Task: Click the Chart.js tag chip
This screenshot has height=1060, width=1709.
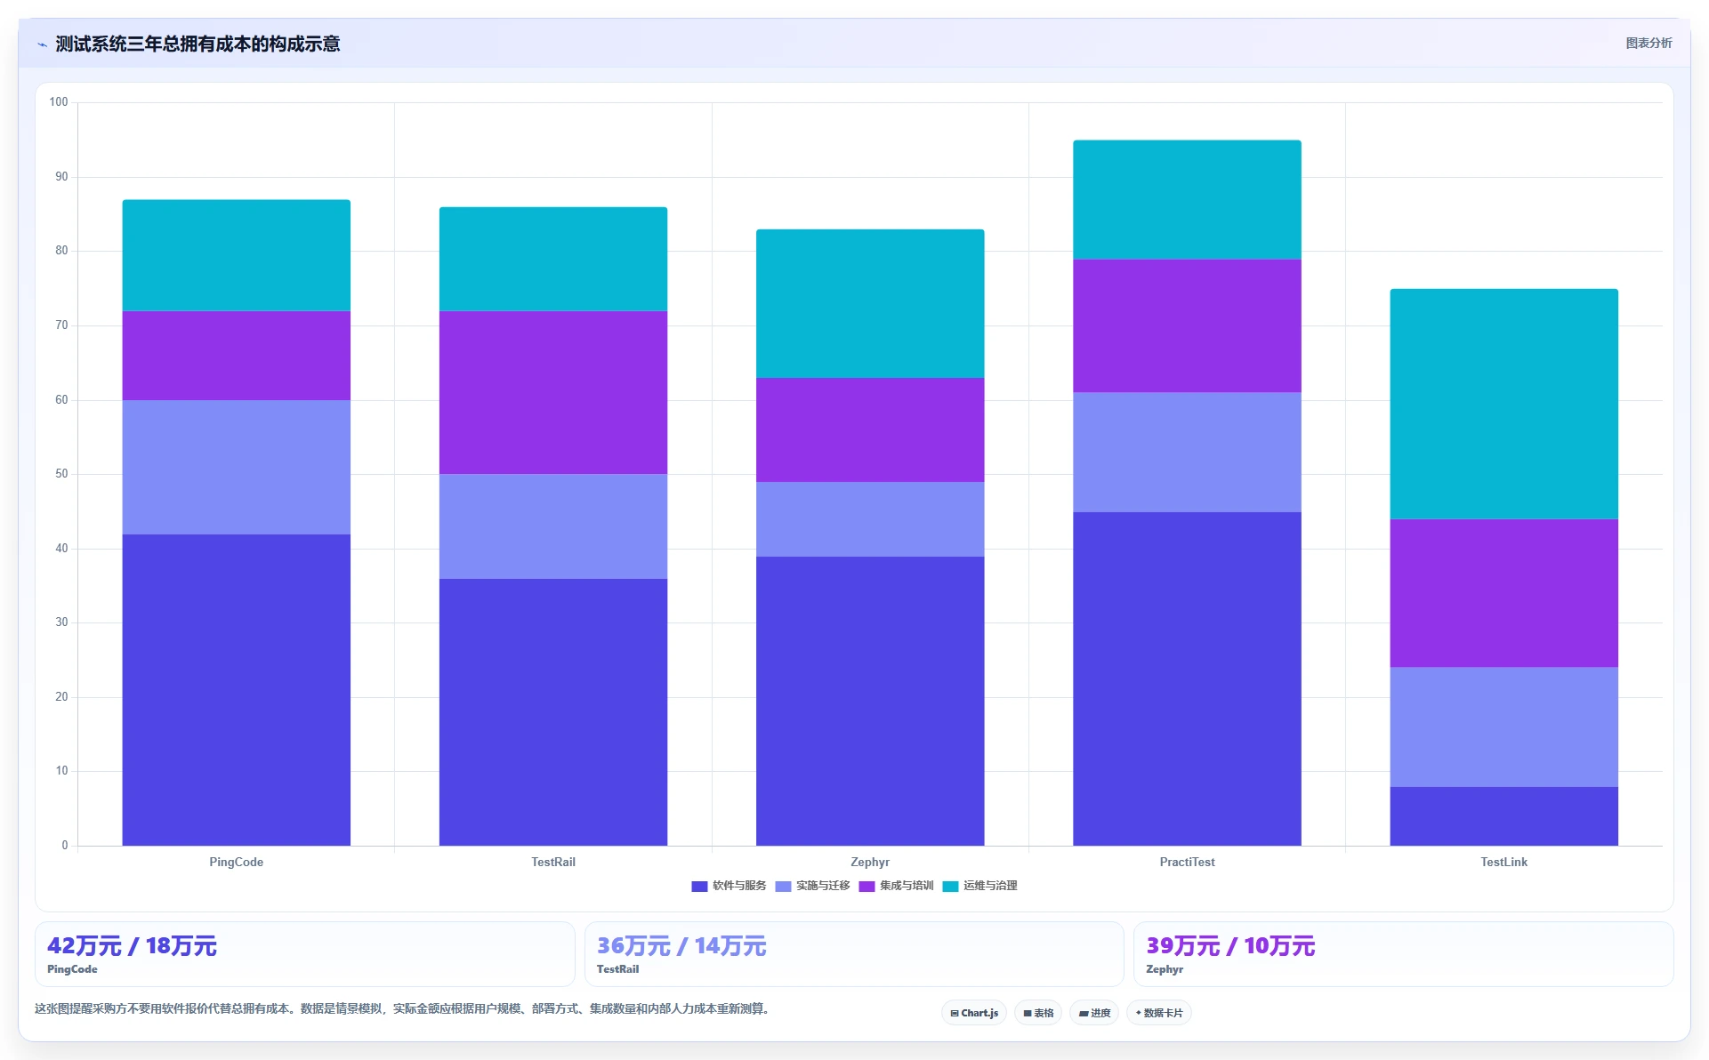Action: [x=974, y=1013]
